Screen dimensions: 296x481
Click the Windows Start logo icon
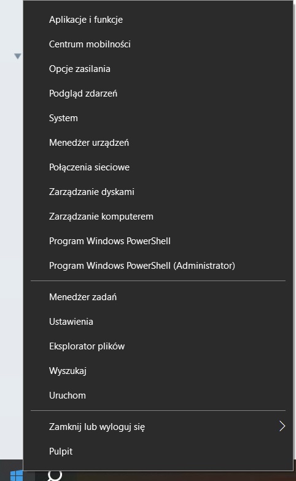(x=17, y=475)
